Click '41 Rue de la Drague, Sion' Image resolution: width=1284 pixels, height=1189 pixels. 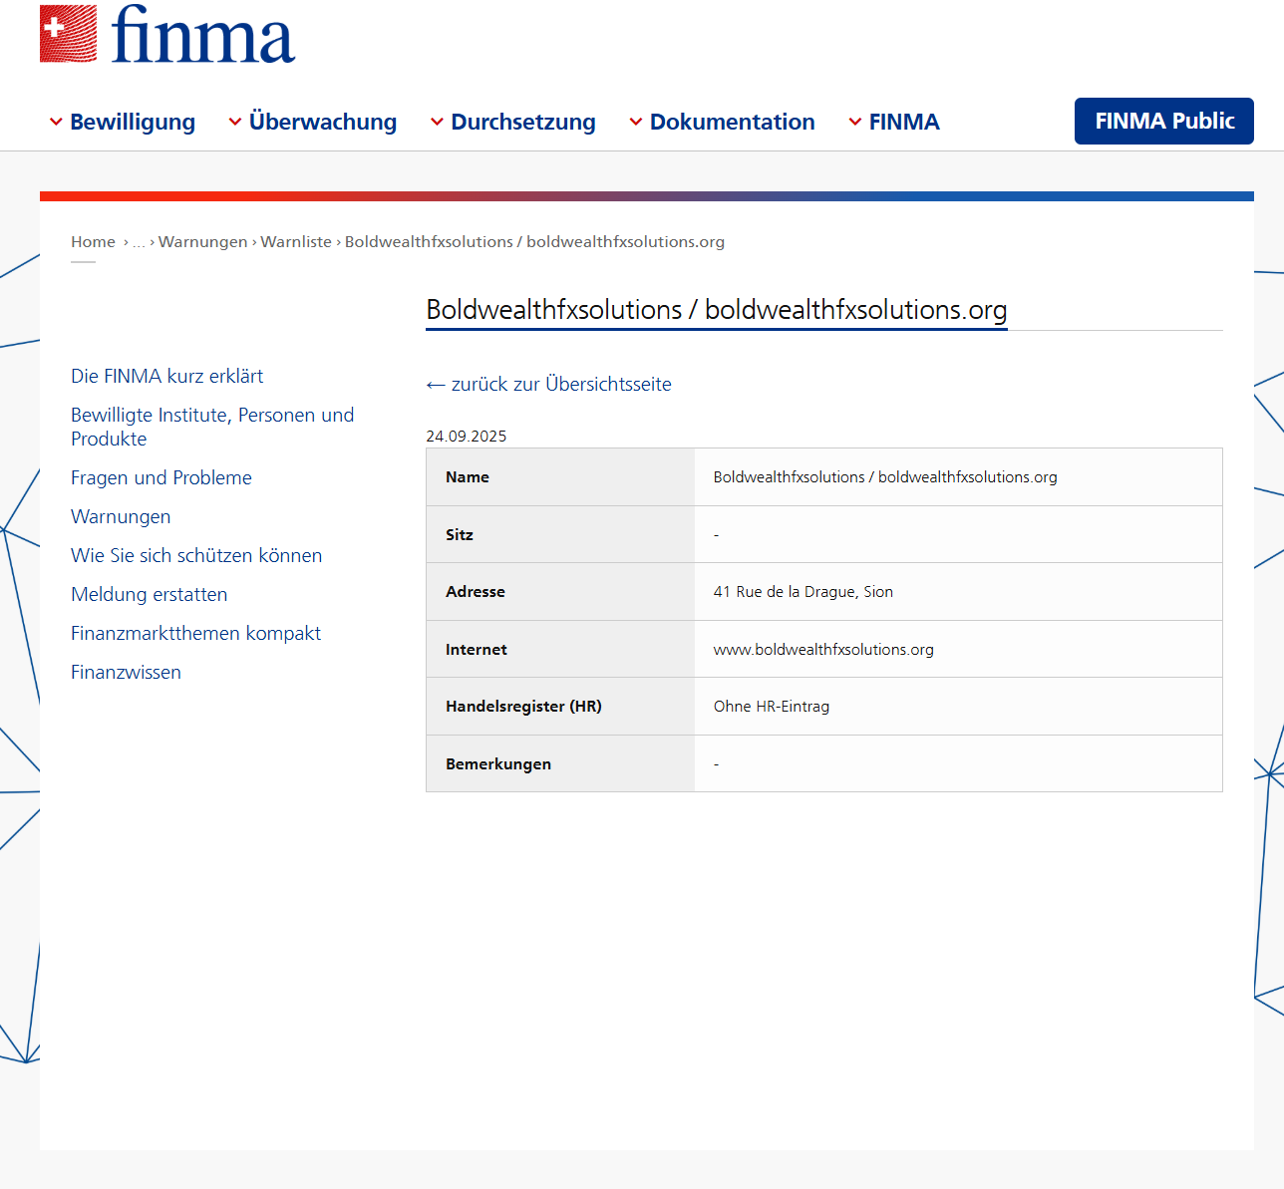[803, 592]
